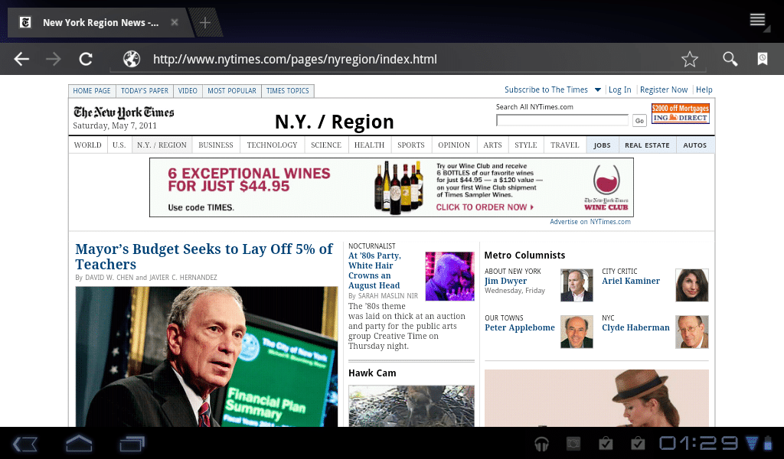Open the MOST POPULAR tab
This screenshot has height=459, width=784.
click(x=232, y=91)
